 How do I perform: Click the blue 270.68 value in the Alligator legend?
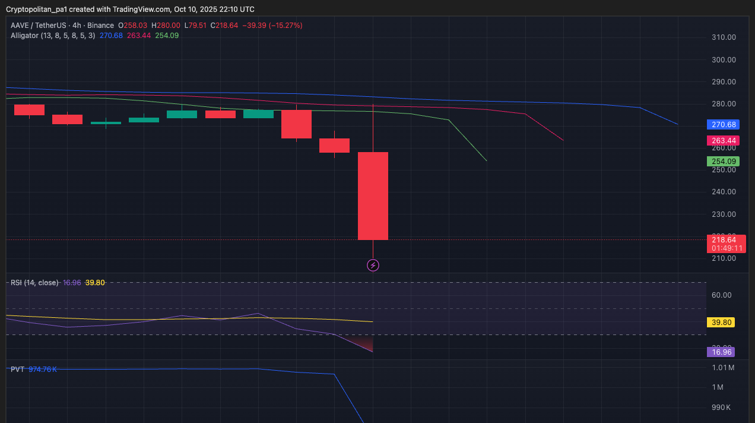point(111,36)
